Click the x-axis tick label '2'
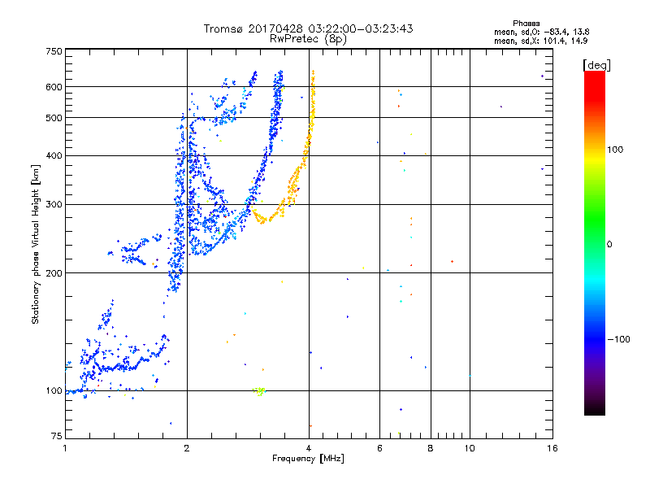The width and height of the screenshot is (650, 488). (187, 448)
